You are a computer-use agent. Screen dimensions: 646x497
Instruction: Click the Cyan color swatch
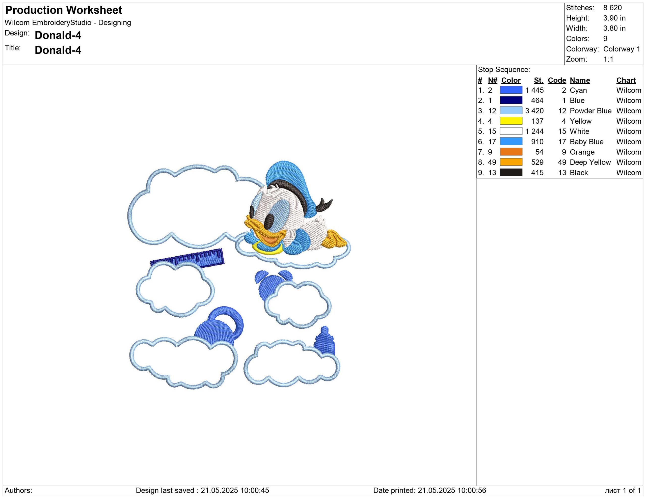click(511, 90)
